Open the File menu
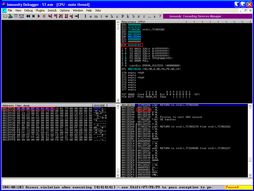254x191 pixels. coord(10,11)
